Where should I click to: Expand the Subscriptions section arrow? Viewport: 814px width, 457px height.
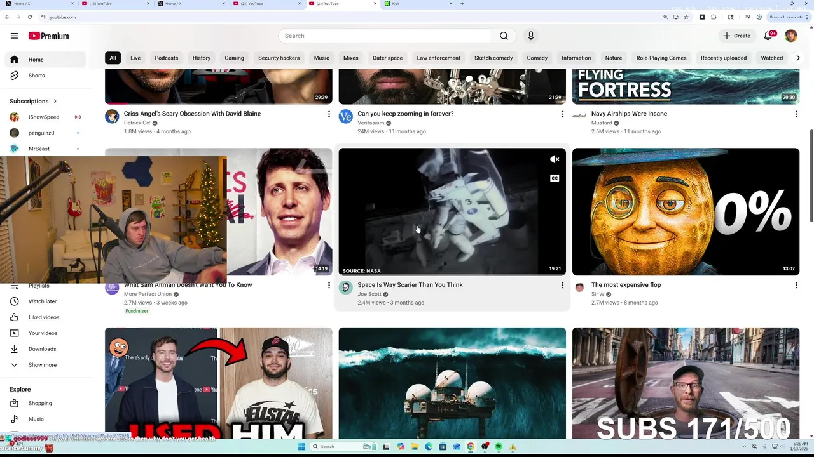click(55, 102)
